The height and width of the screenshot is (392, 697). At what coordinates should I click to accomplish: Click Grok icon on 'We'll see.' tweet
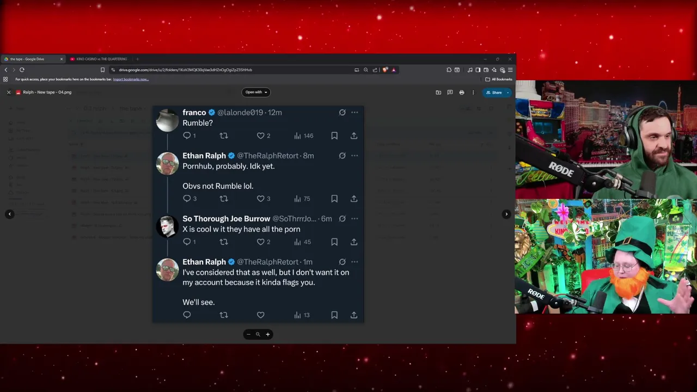point(342,262)
